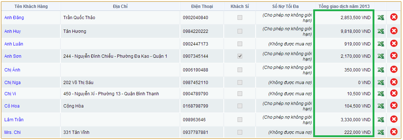This screenshot has width=403, height=140.
Task: Click Excel icon for Anh Luân
Action: [381, 44]
